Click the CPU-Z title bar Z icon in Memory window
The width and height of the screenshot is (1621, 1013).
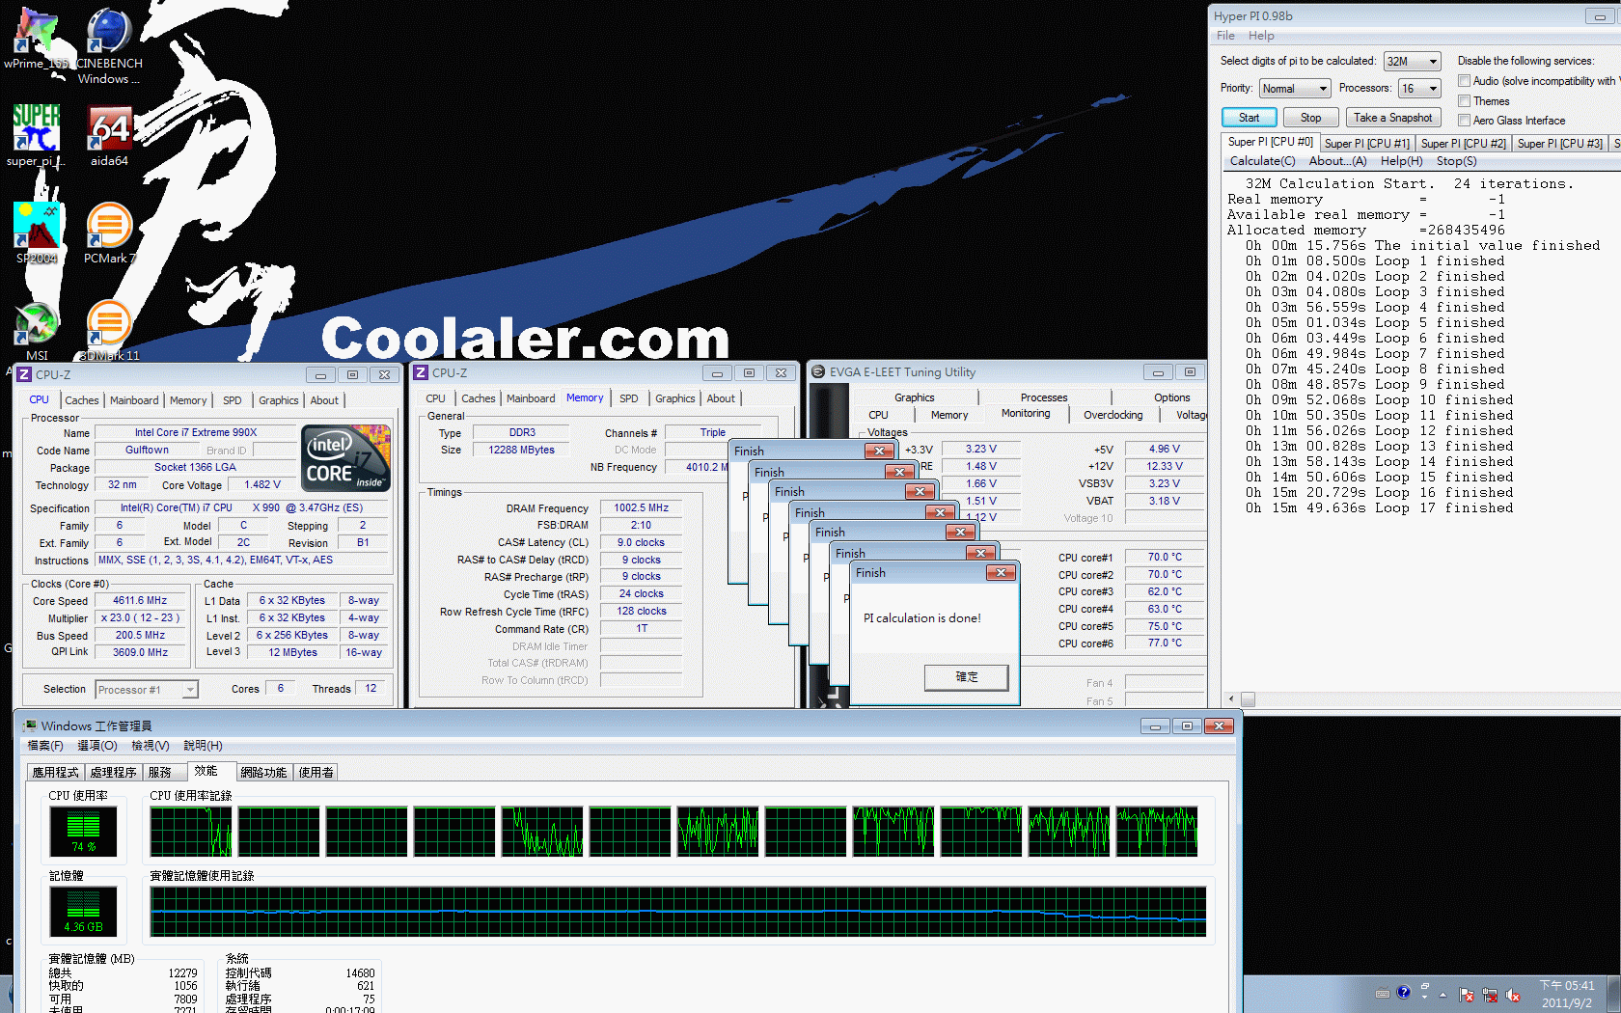pyautogui.click(x=421, y=372)
